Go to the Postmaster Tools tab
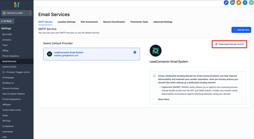Viewport: 254px width, 139px height. click(139, 22)
